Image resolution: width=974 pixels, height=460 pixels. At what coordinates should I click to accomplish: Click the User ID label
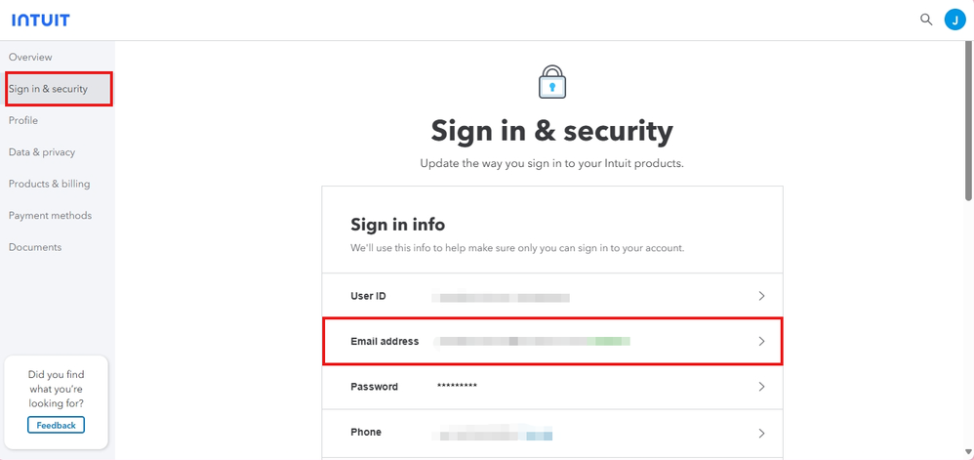[x=368, y=296]
